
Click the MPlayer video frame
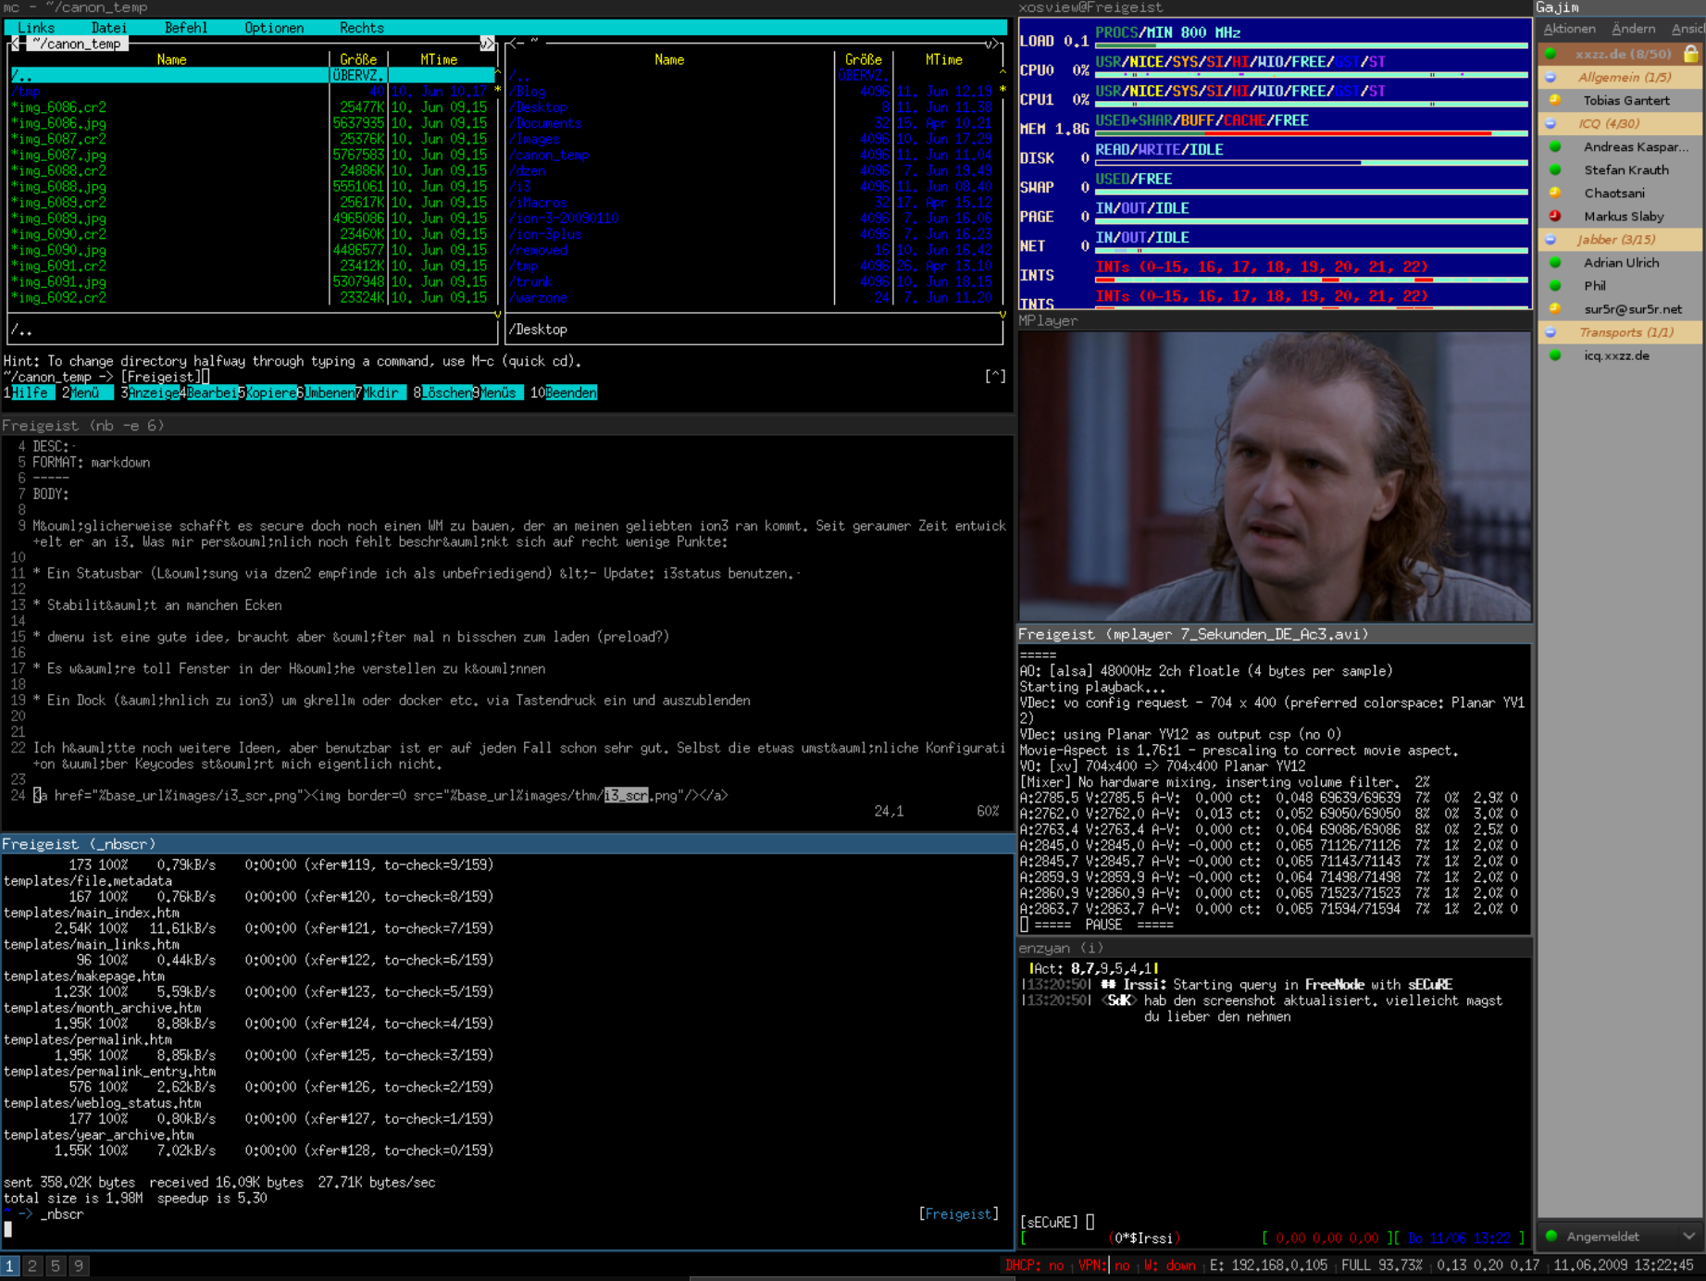1275,476
